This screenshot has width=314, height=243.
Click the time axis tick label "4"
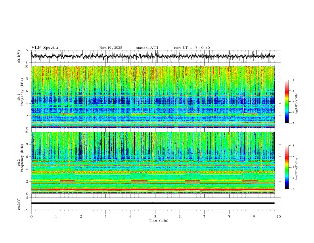tap(130, 216)
